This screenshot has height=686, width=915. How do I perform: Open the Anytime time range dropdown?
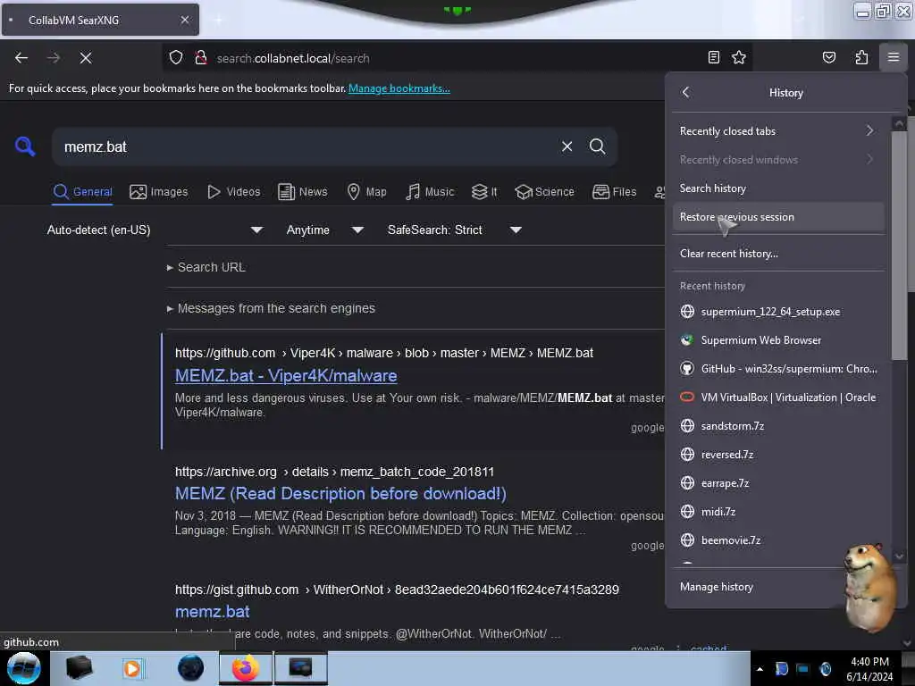pyautogui.click(x=325, y=230)
